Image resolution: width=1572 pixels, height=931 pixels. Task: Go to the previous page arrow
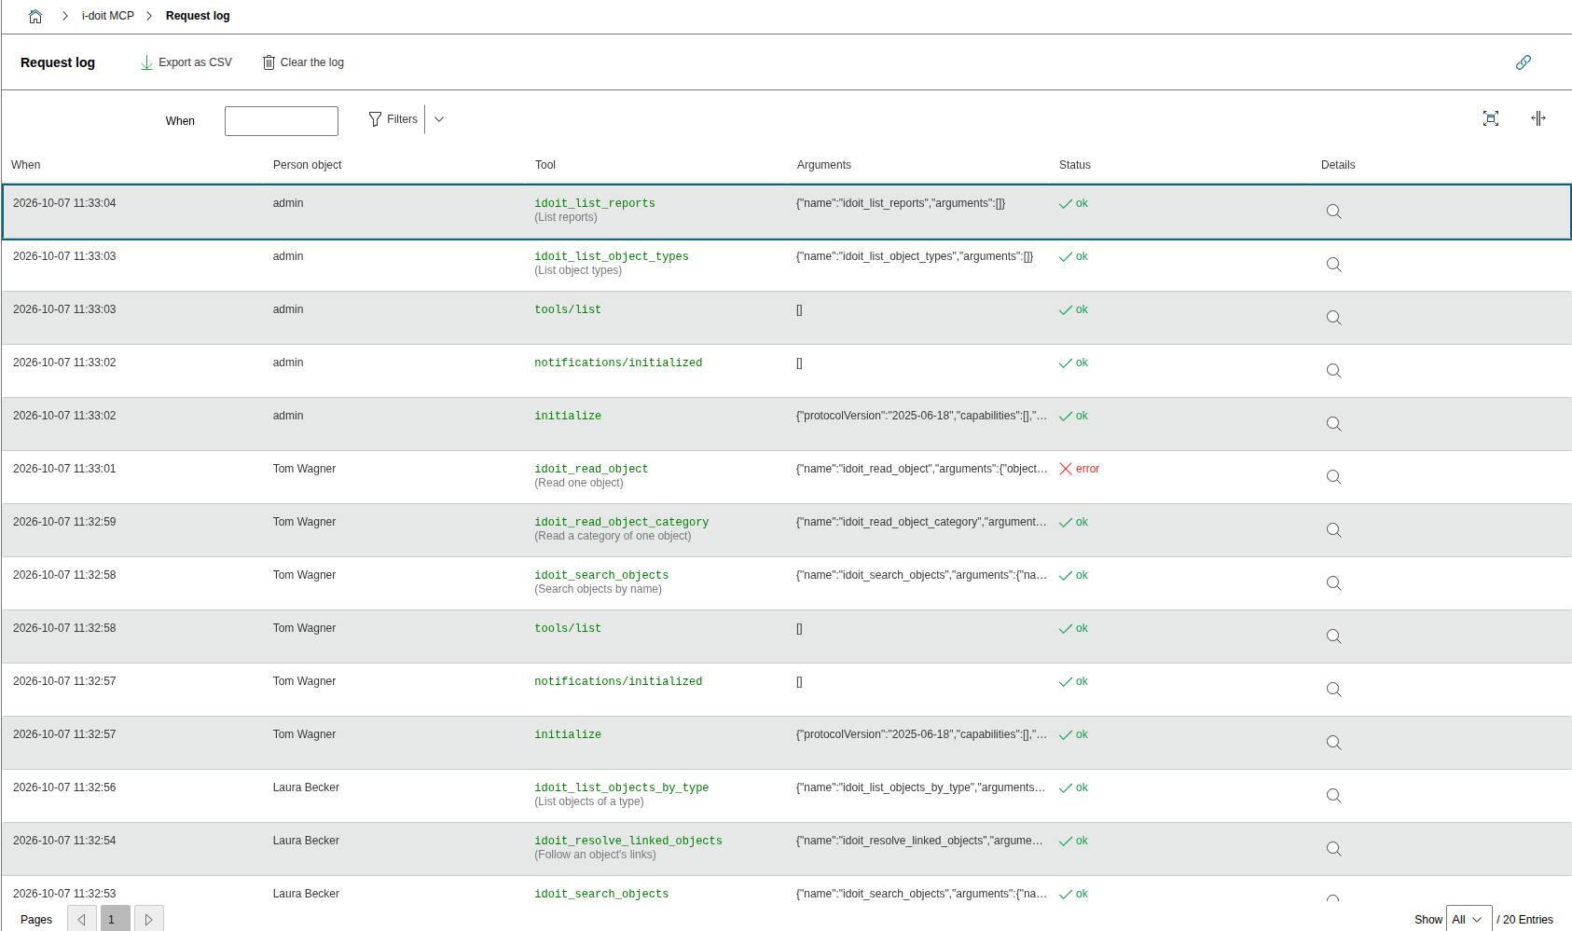tap(82, 919)
